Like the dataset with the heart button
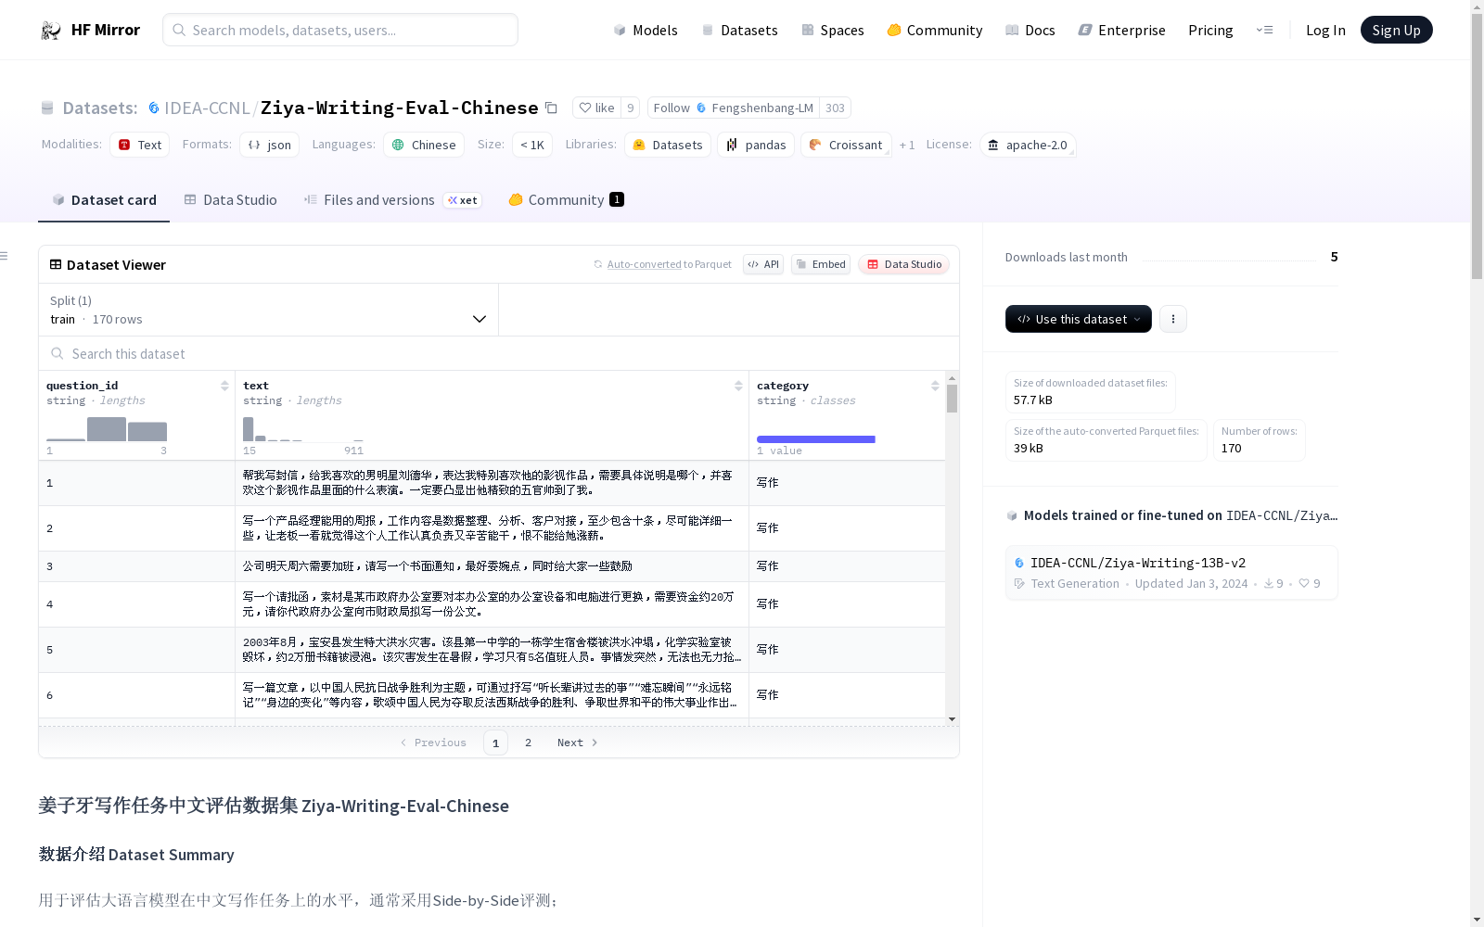The image size is (1484, 927). [596, 108]
